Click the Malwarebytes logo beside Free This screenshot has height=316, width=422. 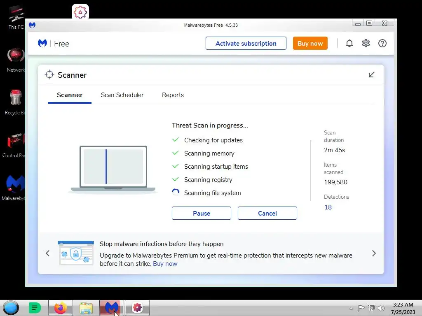coord(42,43)
